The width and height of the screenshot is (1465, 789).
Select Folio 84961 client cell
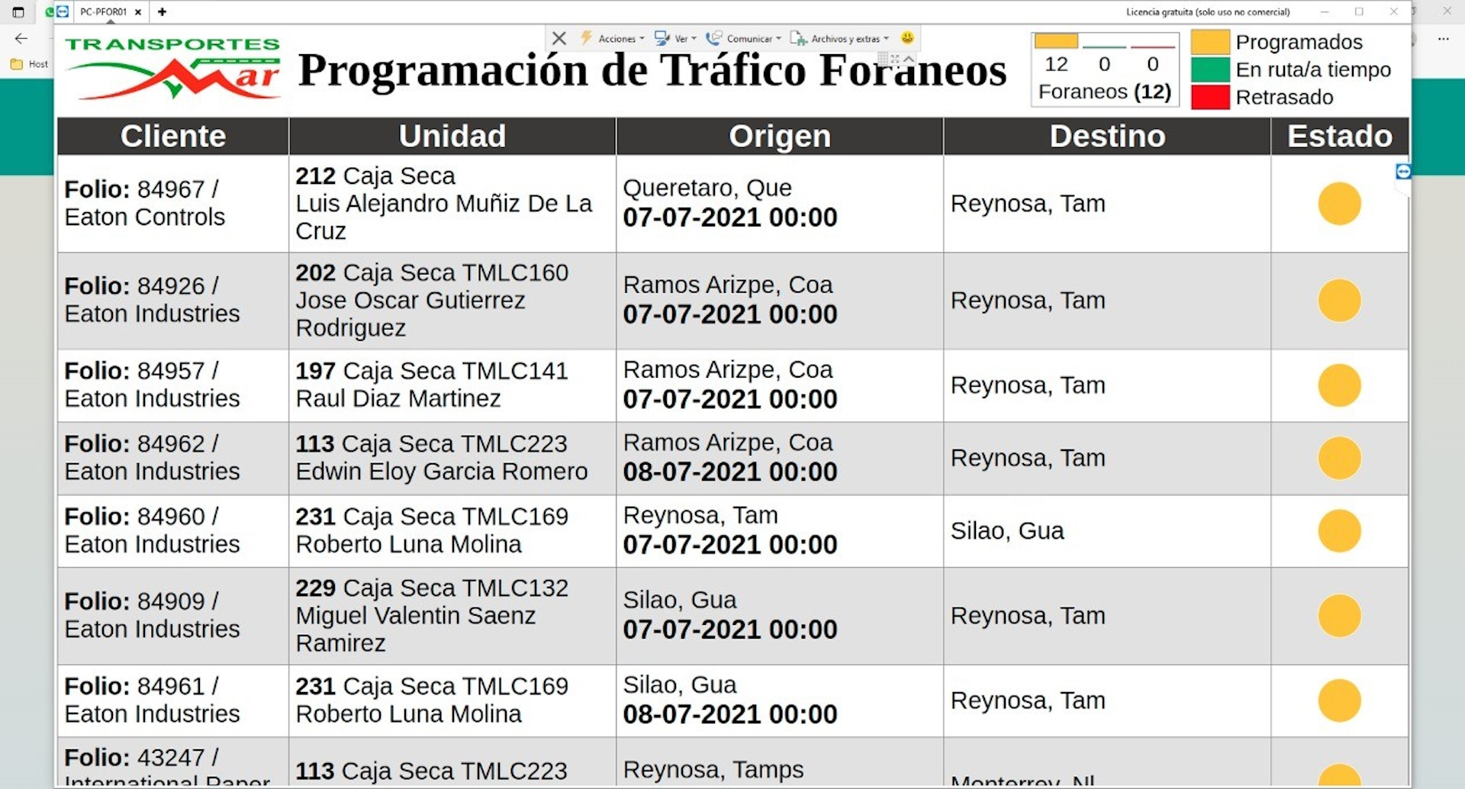coord(173,700)
